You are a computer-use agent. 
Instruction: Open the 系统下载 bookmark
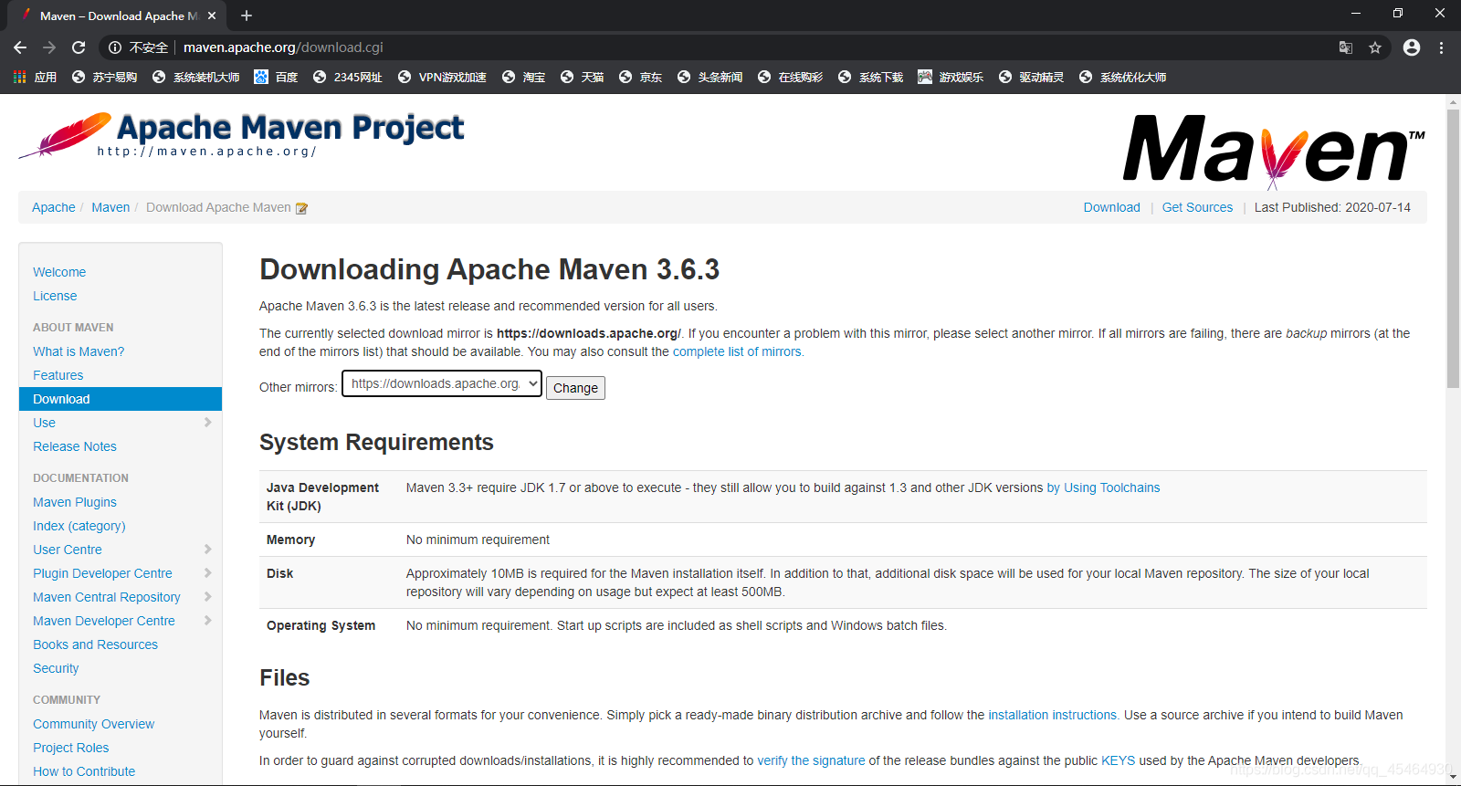coord(870,78)
